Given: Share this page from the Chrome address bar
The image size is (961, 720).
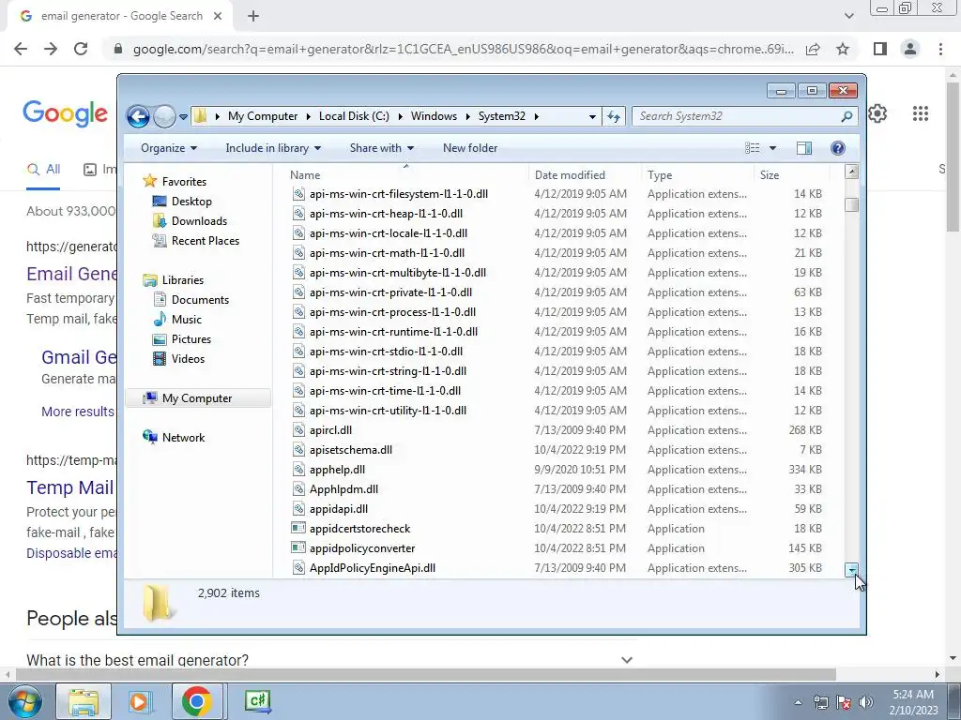Looking at the screenshot, I should click(x=813, y=49).
